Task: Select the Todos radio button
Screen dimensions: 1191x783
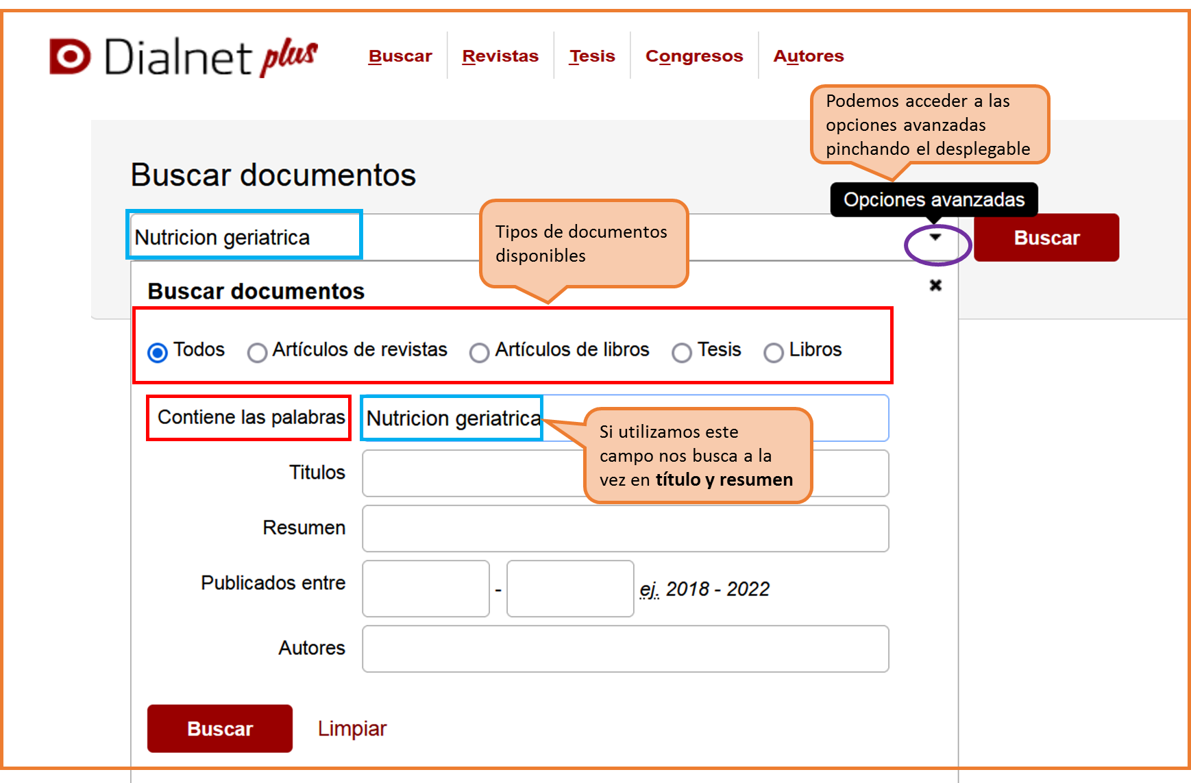Action: point(158,352)
